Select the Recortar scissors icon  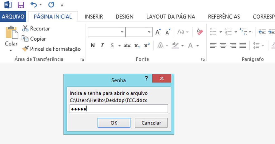click(25, 28)
